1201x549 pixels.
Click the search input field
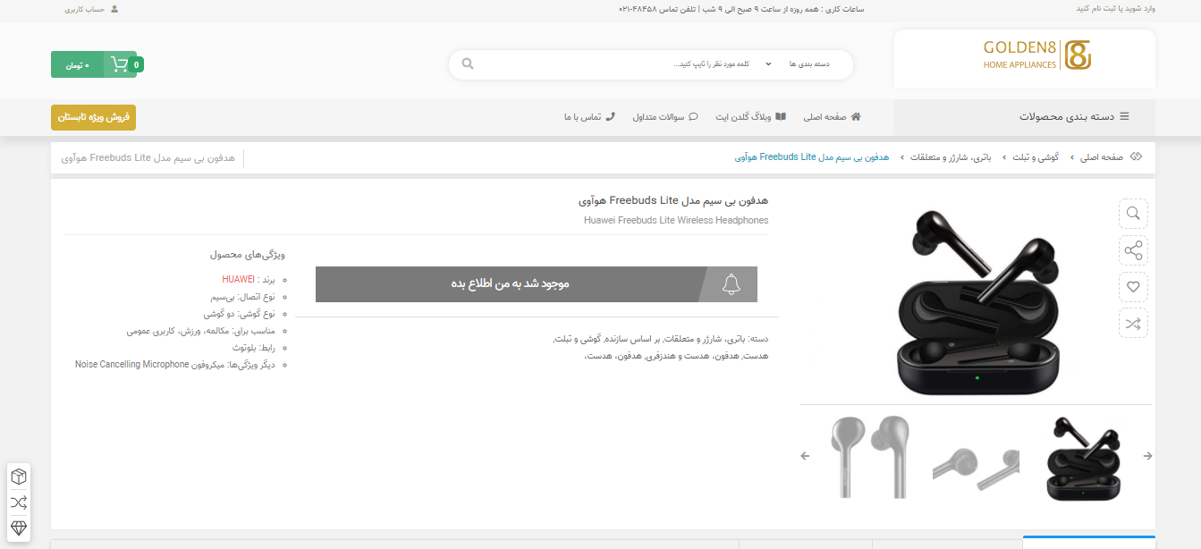coord(626,64)
